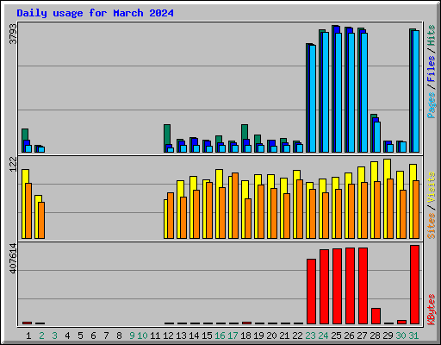Click the 'Files' legend label
The height and width of the screenshot is (345, 441).
click(432, 69)
